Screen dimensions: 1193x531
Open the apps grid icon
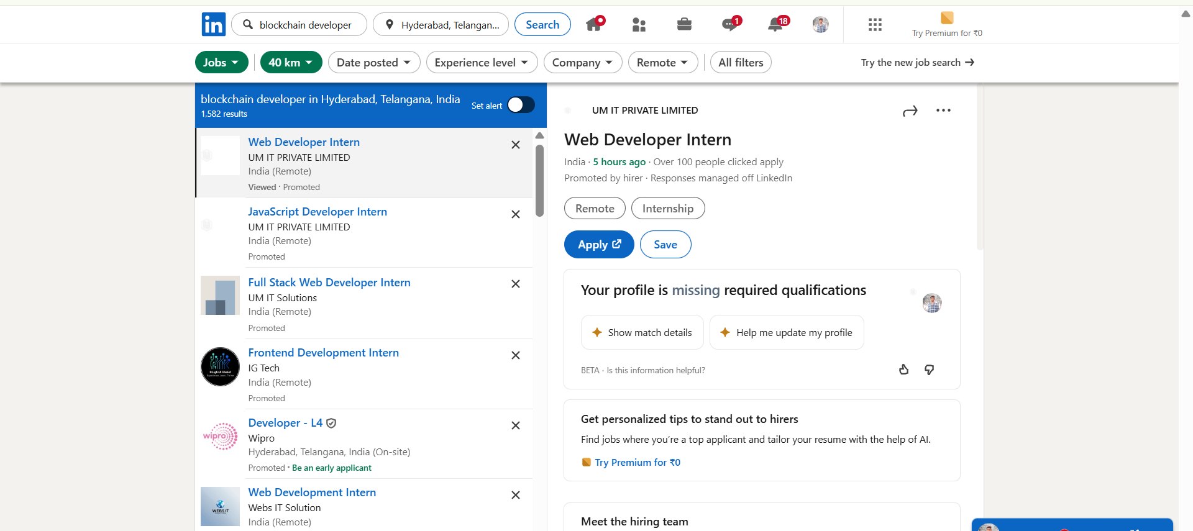pos(875,25)
